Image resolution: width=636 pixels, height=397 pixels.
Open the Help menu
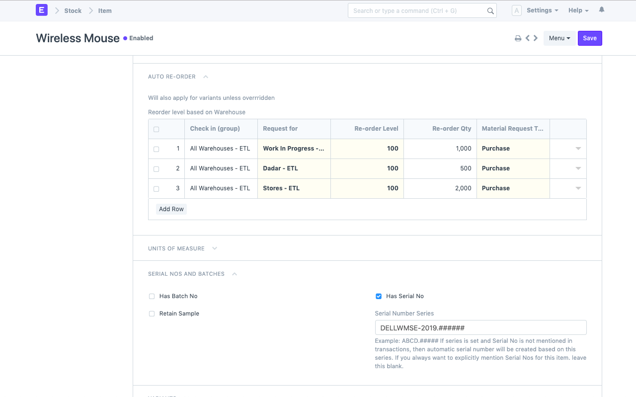click(578, 10)
